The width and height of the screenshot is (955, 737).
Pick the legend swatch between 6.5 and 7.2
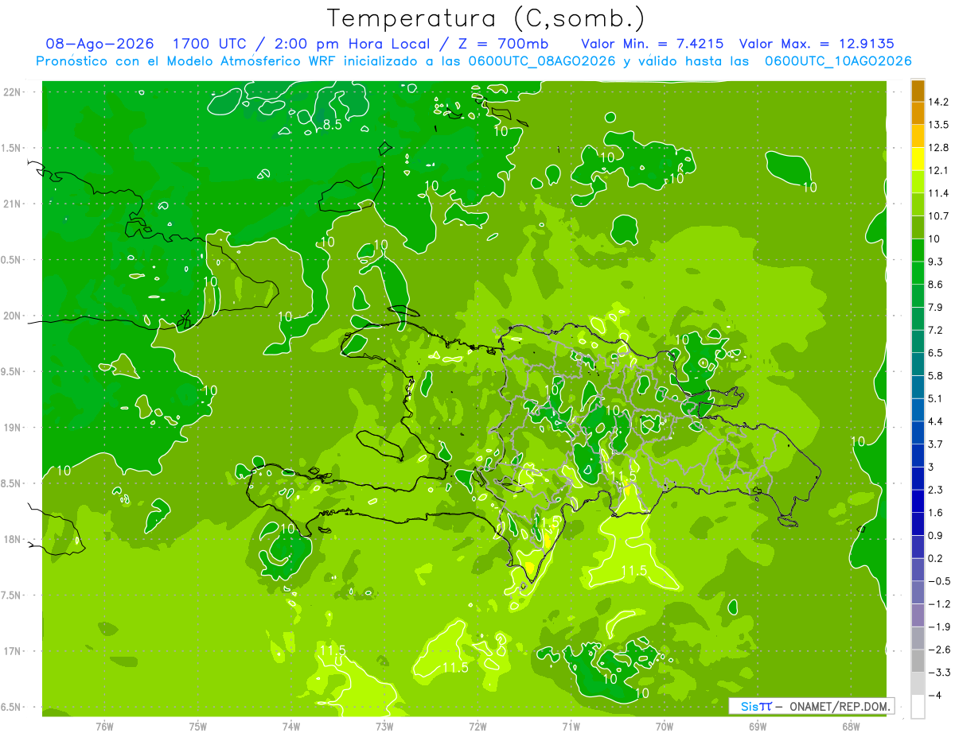pos(918,341)
